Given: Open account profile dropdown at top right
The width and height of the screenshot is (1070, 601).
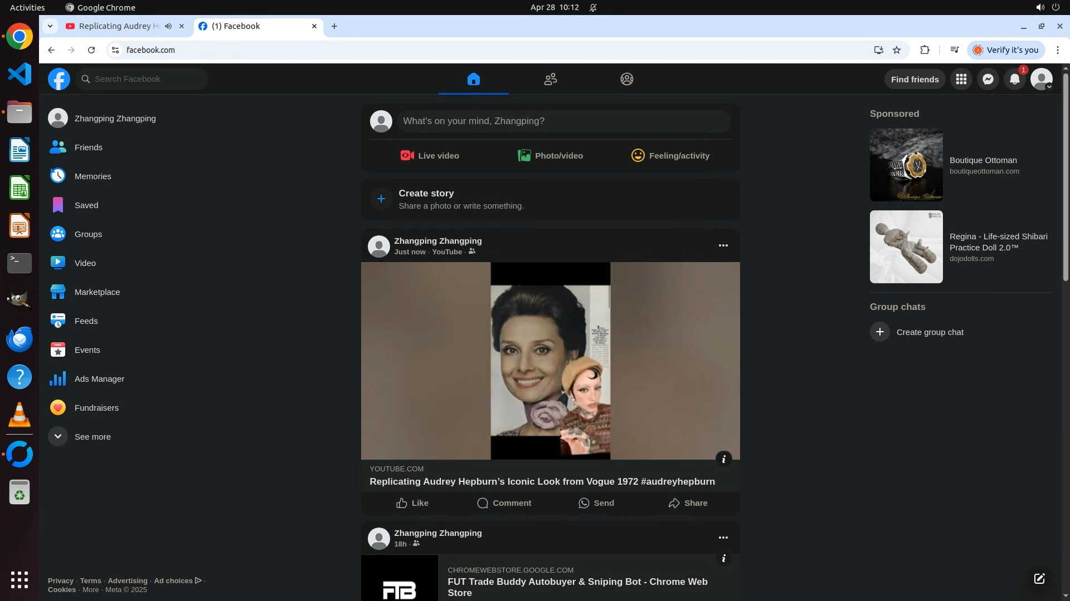Looking at the screenshot, I should tap(1042, 79).
